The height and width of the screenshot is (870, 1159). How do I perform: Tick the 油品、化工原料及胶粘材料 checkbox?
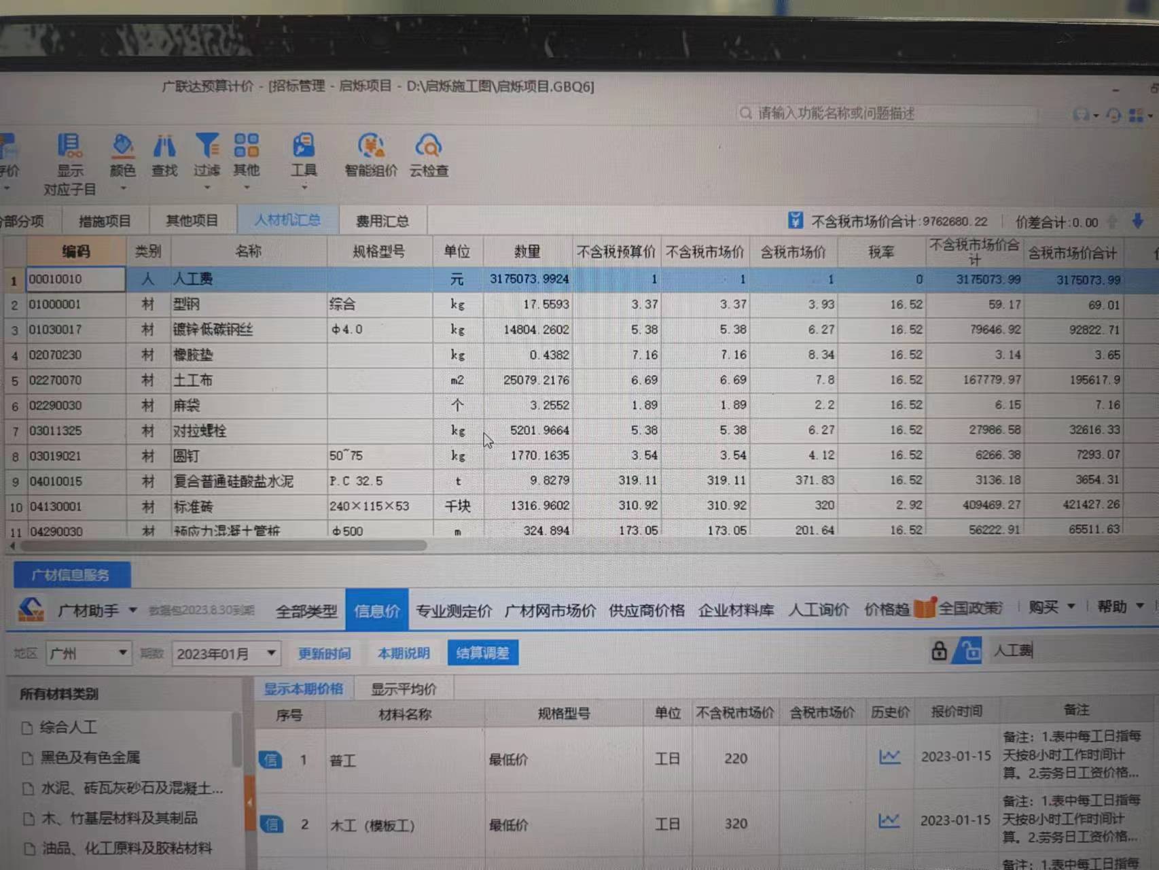(x=29, y=849)
